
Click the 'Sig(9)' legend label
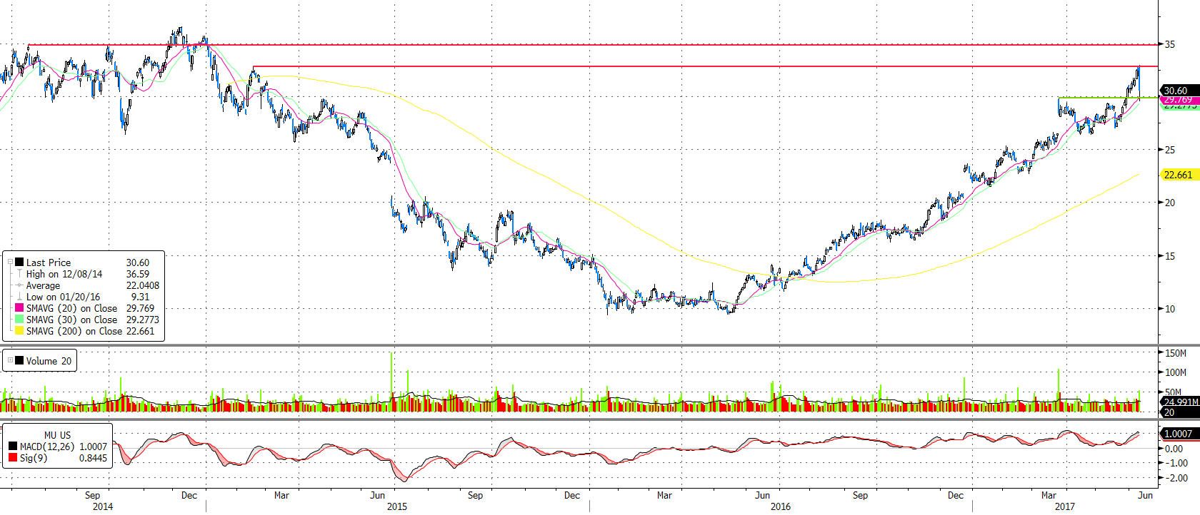click(x=34, y=458)
